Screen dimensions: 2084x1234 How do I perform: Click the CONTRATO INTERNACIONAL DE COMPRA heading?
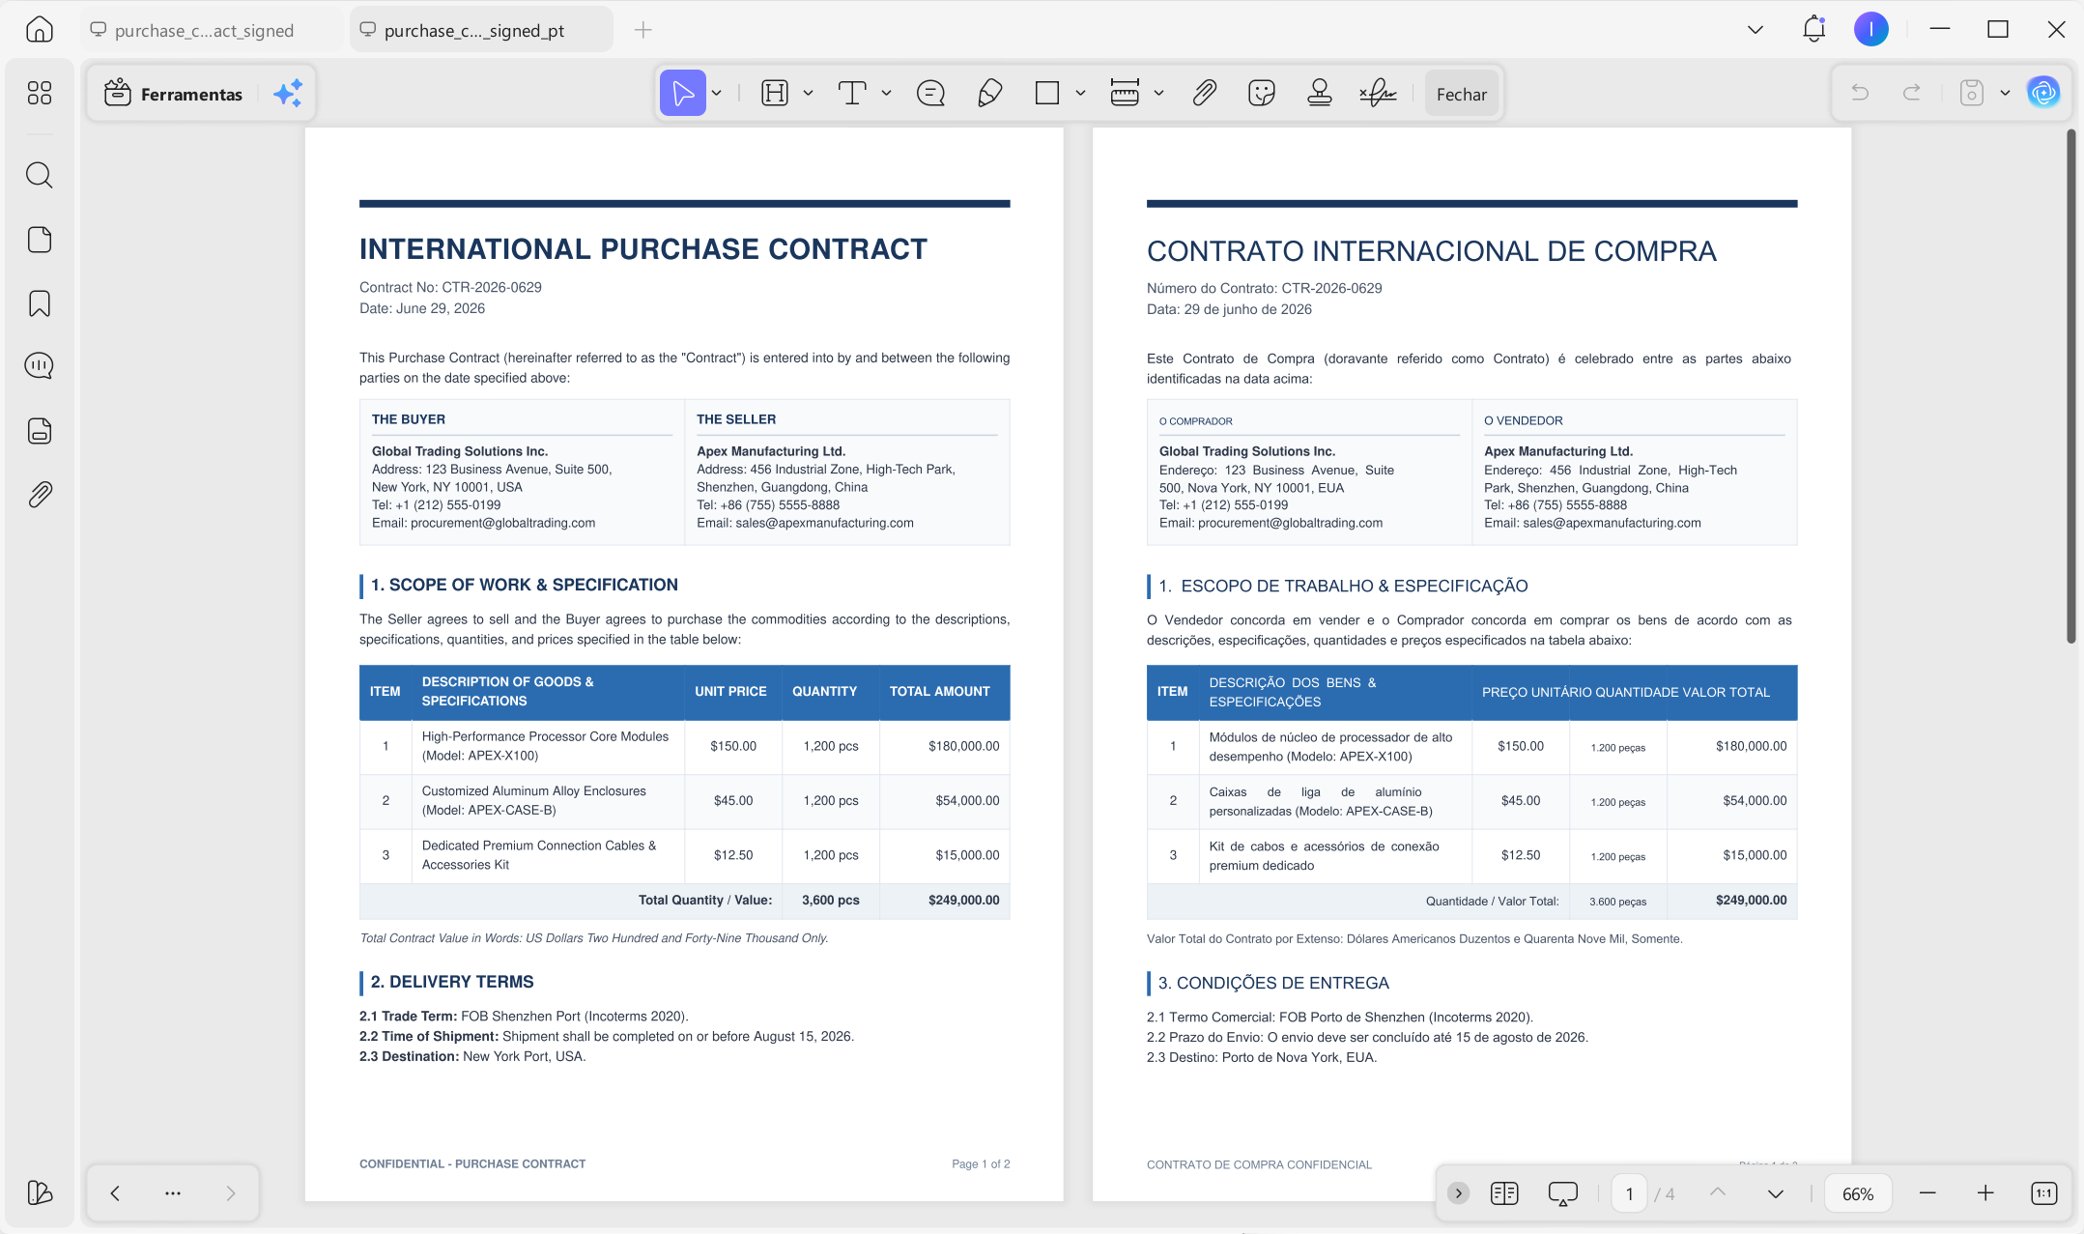coord(1431,251)
